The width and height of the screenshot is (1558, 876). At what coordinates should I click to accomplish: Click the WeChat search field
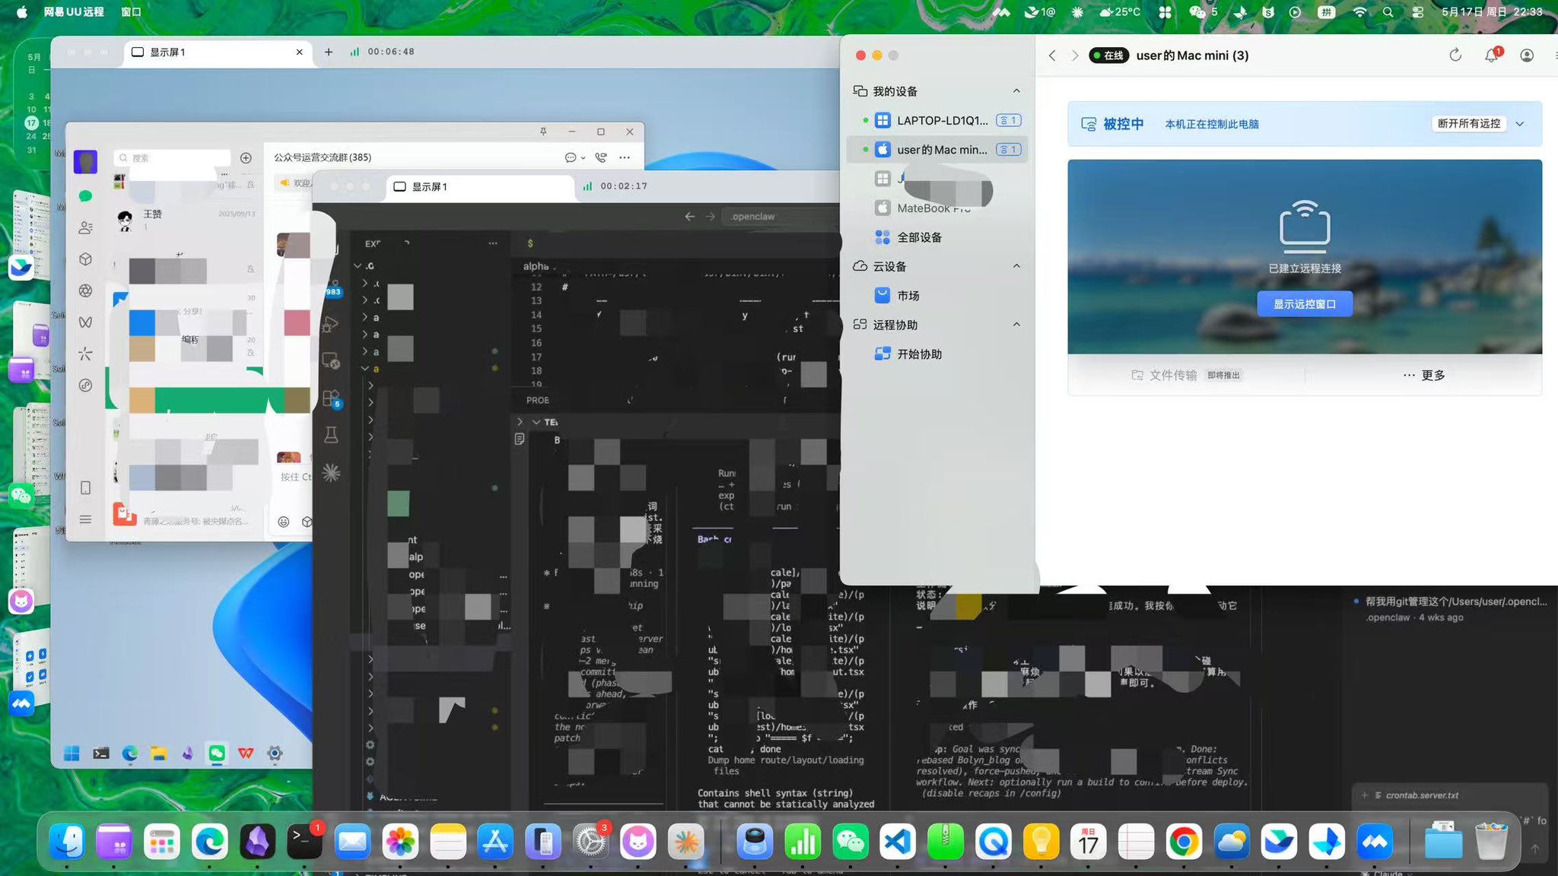tap(173, 158)
